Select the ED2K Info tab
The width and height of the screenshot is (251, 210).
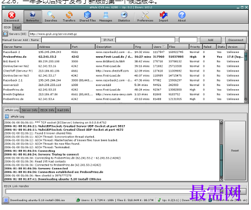pos(47,110)
